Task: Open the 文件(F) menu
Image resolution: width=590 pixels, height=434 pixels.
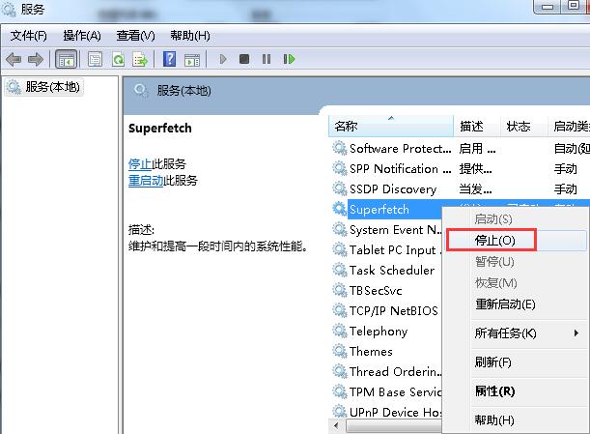Action: click(x=29, y=36)
